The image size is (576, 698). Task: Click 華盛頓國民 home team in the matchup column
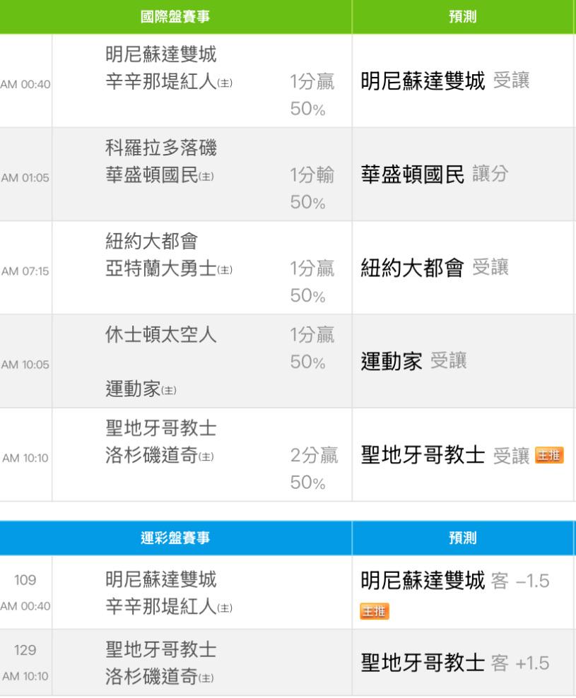click(160, 175)
